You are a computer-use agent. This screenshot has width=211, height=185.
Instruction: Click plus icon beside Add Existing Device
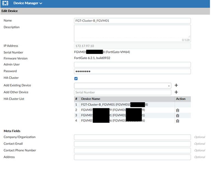pos(176,85)
